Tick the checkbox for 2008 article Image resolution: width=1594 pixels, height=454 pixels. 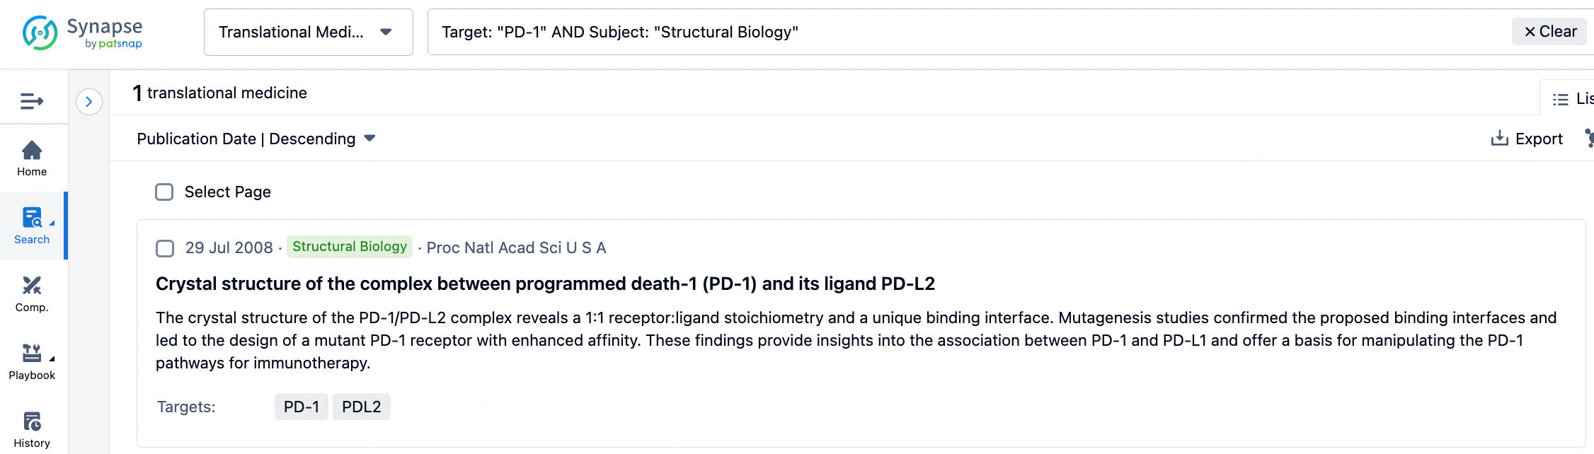165,248
